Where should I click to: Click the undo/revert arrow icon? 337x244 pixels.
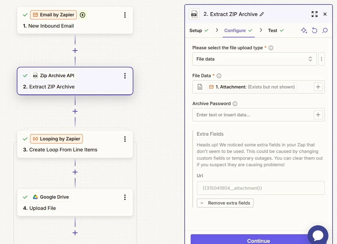[314, 31]
